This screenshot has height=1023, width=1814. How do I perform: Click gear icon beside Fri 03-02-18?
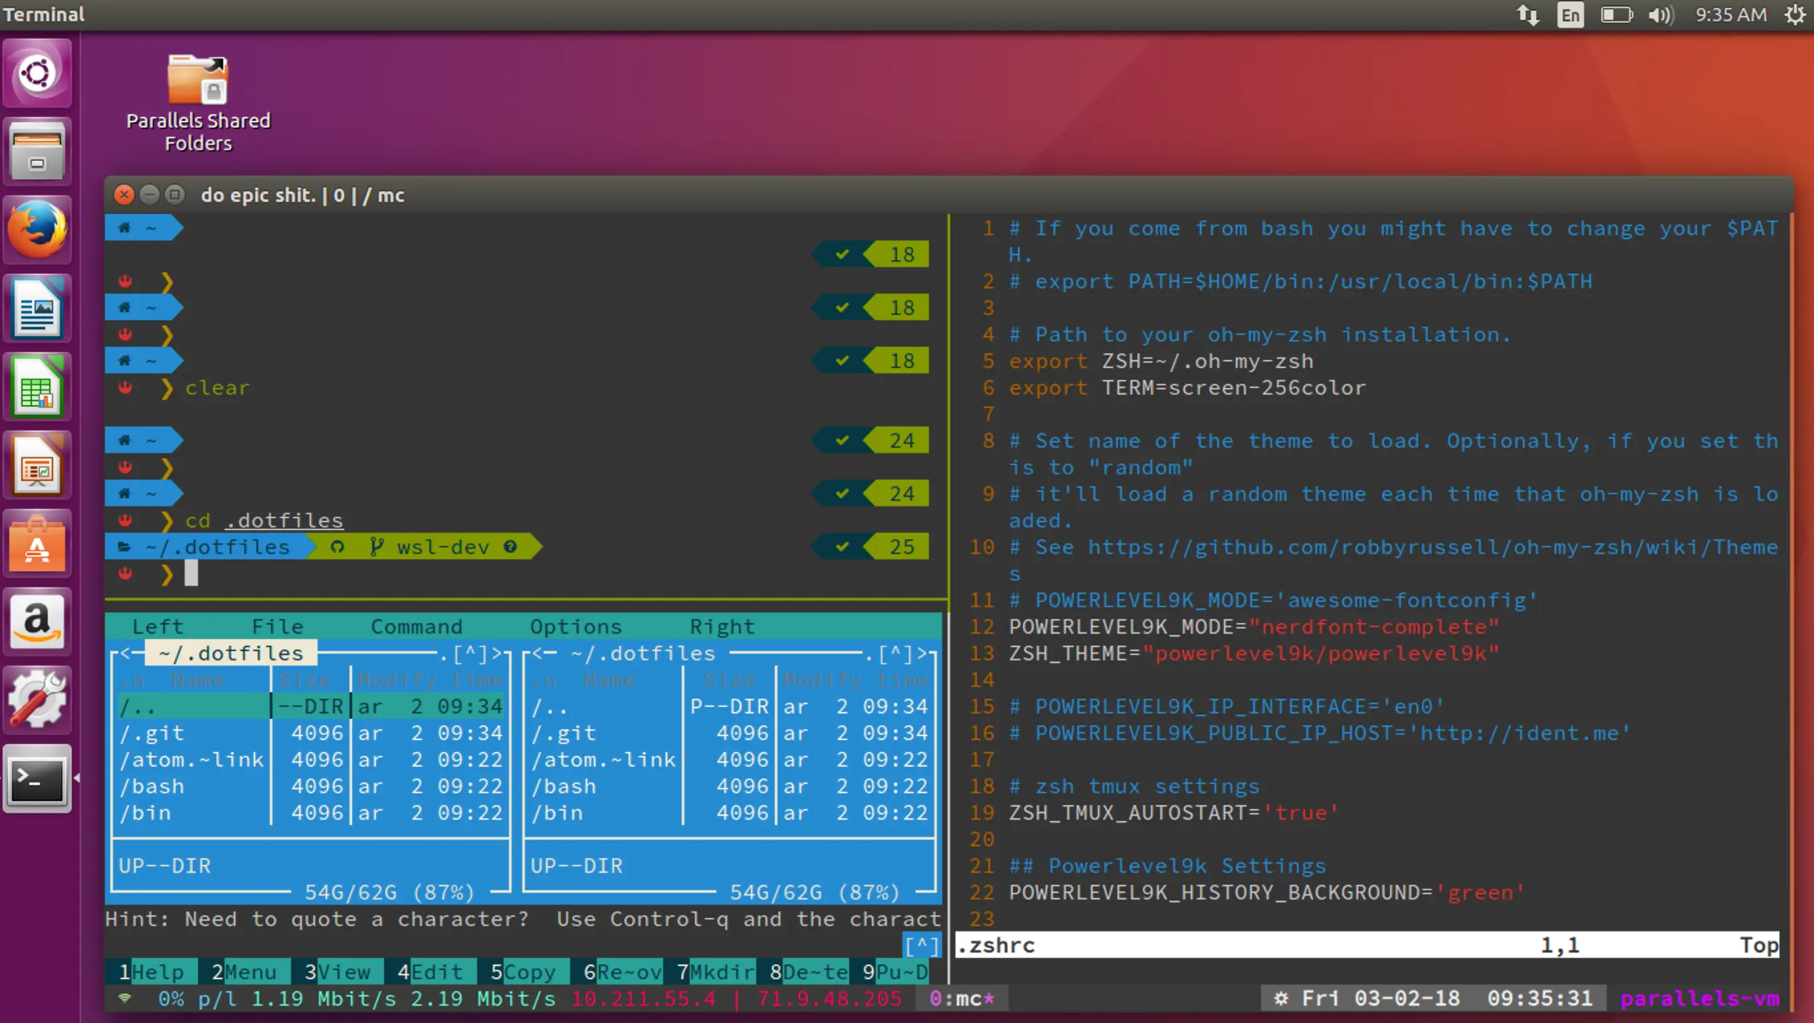click(1281, 998)
